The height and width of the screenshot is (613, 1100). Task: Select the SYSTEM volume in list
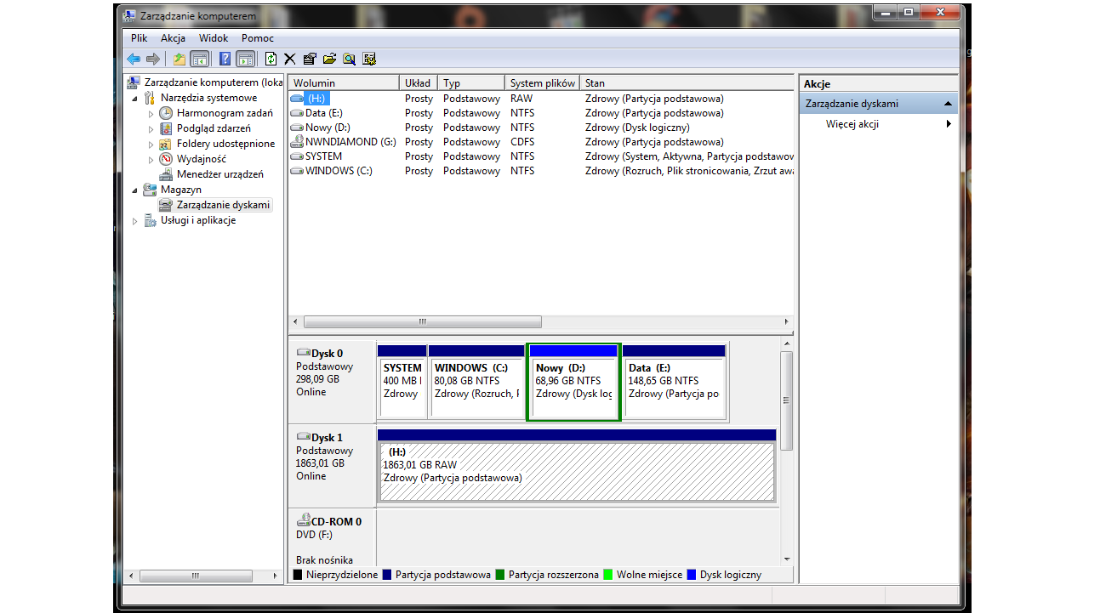tap(542, 156)
